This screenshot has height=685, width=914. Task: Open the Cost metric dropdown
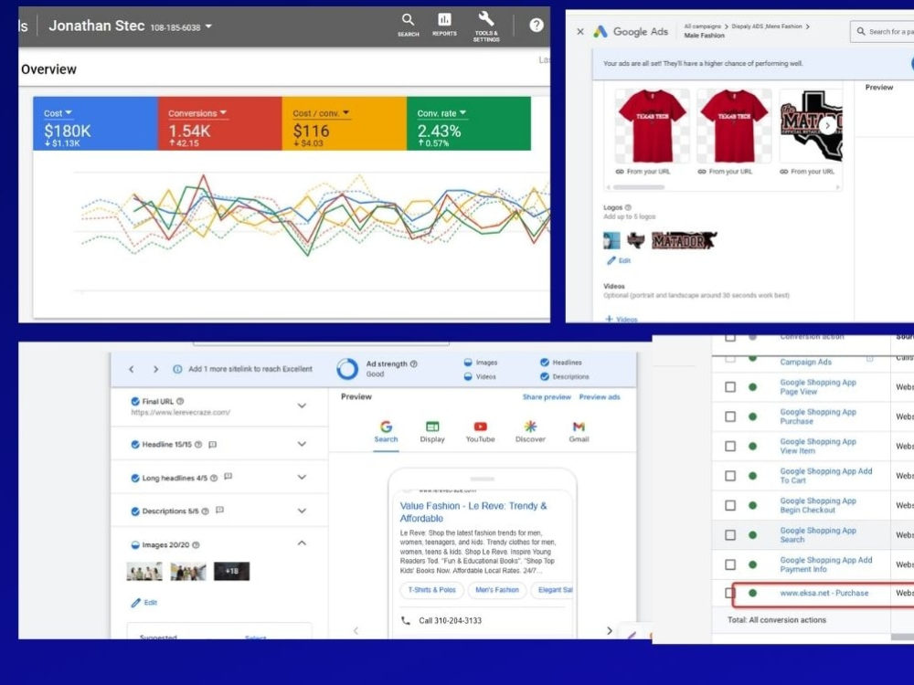pyautogui.click(x=58, y=113)
